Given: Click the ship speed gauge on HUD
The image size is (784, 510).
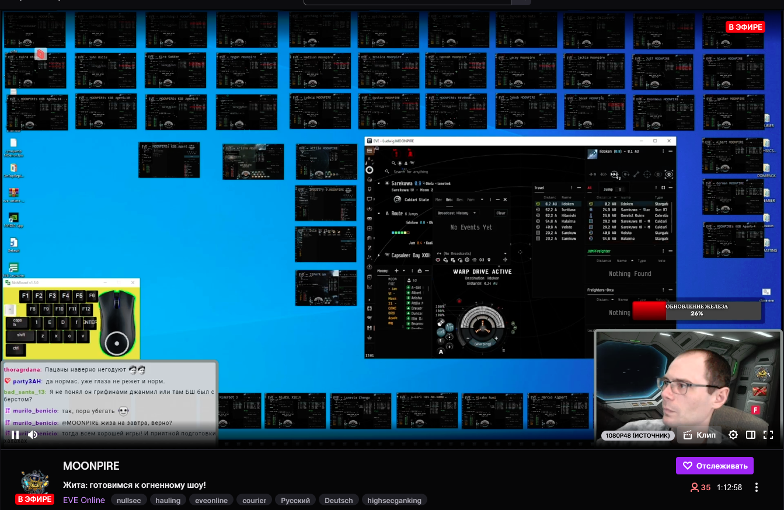Looking at the screenshot, I should pos(482,344).
